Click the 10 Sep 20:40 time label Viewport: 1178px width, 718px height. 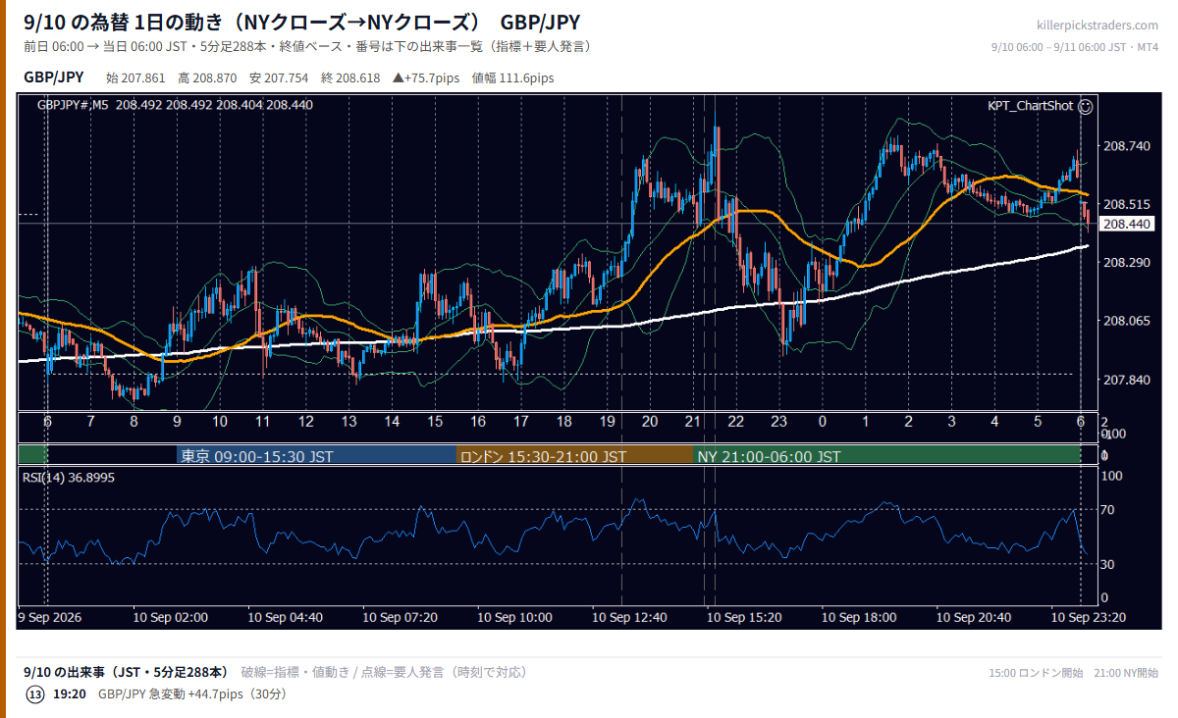coord(974,618)
